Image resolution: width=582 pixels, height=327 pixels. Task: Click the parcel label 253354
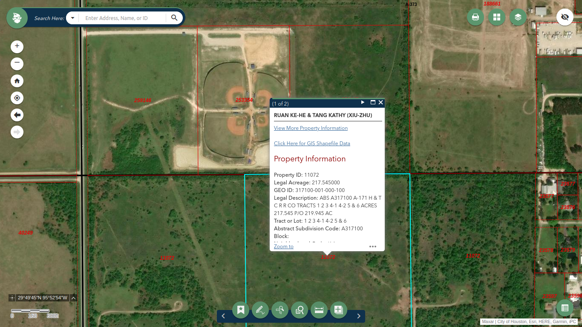click(x=244, y=100)
